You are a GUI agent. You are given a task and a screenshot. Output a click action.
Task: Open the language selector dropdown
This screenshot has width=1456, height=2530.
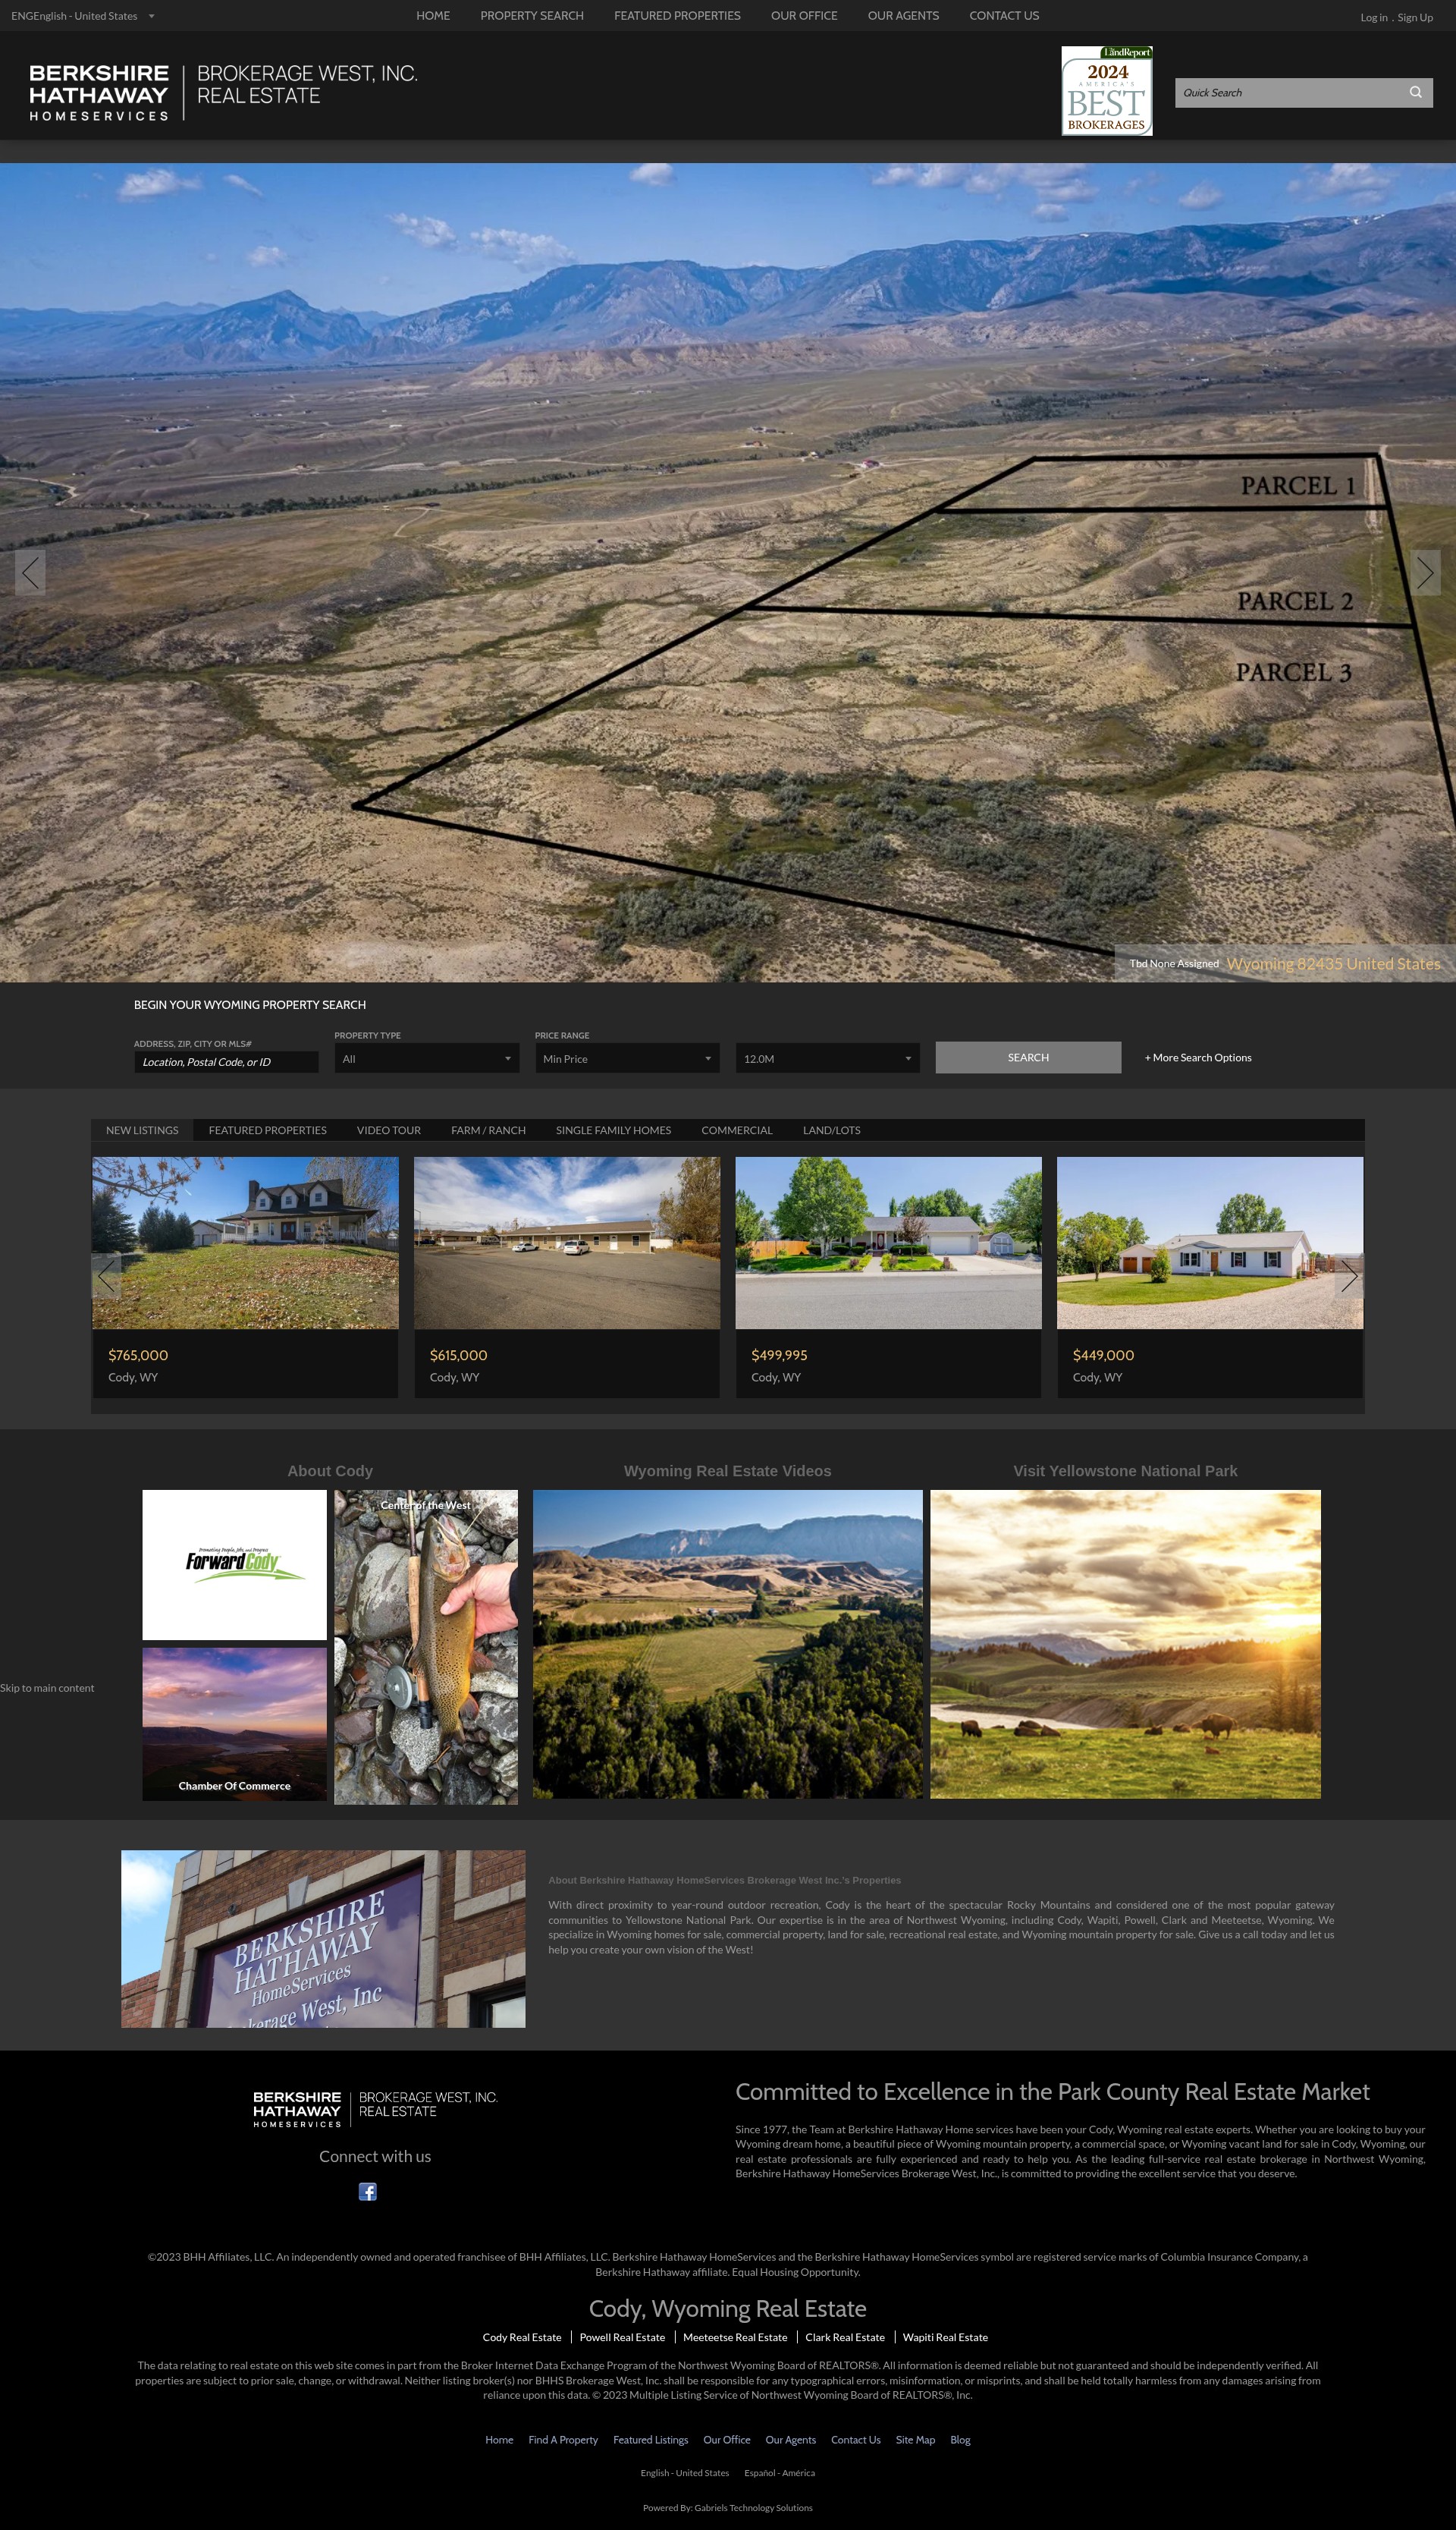[83, 16]
